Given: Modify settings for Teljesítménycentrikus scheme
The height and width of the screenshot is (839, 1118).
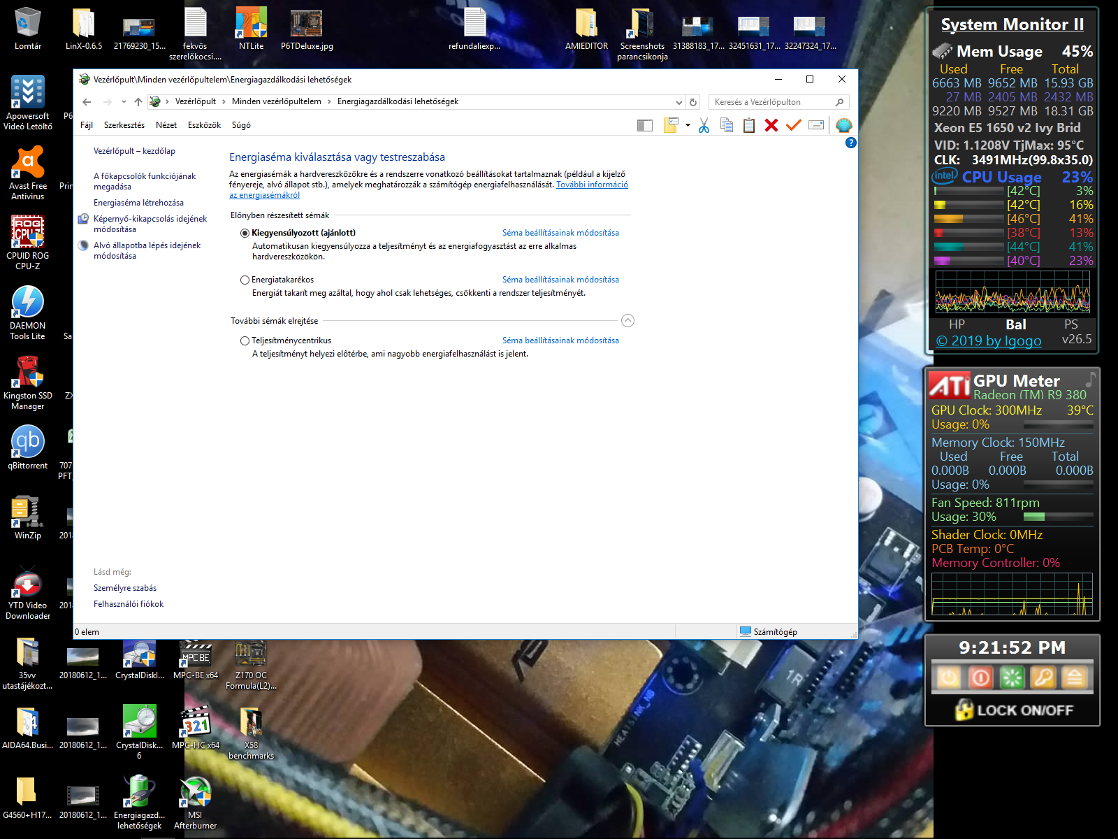Looking at the screenshot, I should point(560,340).
